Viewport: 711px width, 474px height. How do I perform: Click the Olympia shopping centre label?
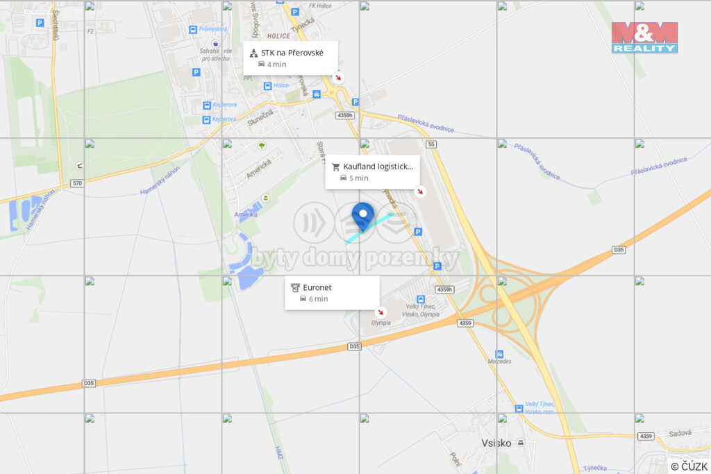[380, 323]
